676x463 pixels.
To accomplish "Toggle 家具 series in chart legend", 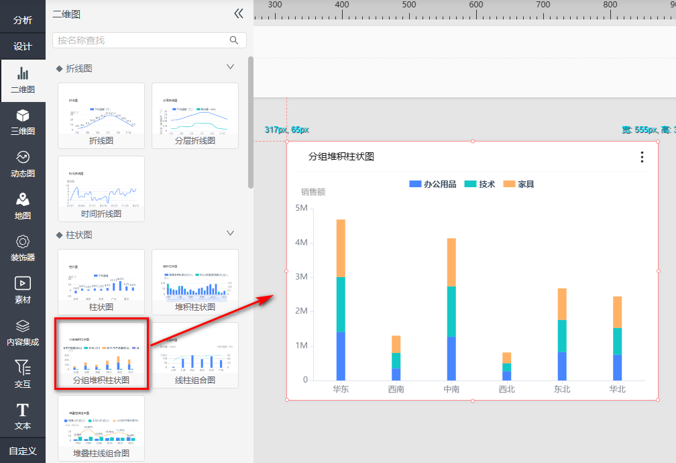I will 519,184.
